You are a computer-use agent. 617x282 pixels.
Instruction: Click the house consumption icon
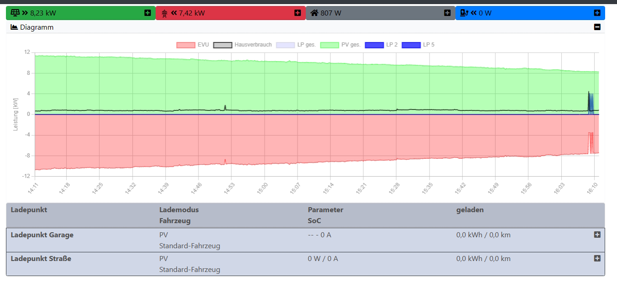tap(314, 13)
